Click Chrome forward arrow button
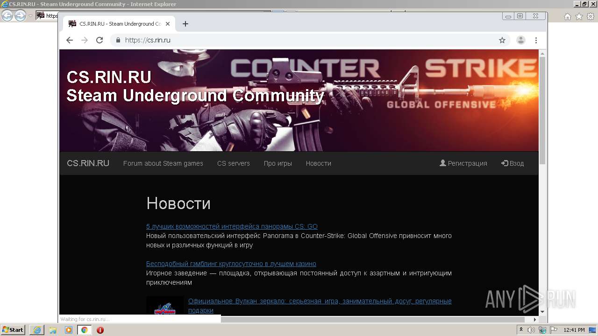Image resolution: width=598 pixels, height=336 pixels. [x=85, y=40]
